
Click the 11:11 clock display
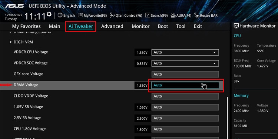click(35, 16)
